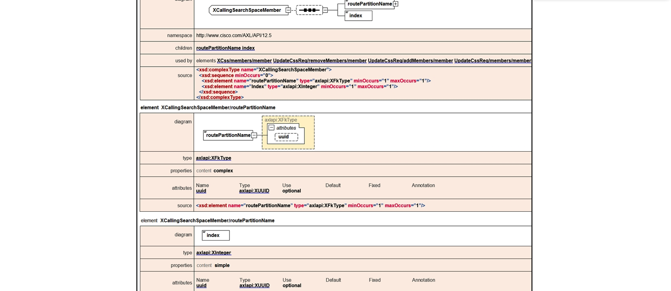
Task: Select the dashed uuid attribute box
Action: 286,137
